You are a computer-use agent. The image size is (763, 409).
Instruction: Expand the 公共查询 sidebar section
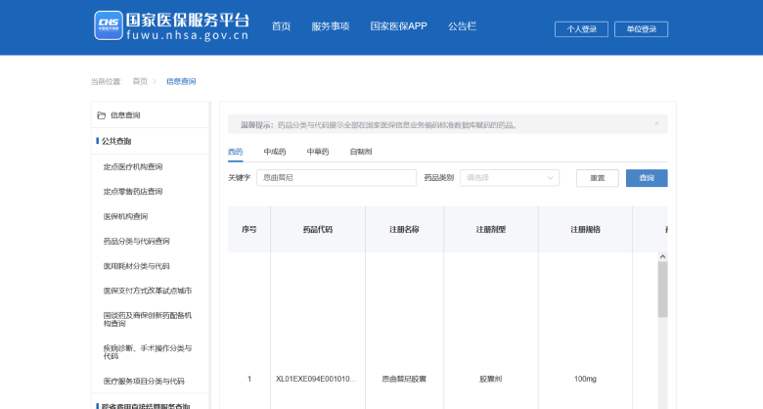(x=115, y=141)
